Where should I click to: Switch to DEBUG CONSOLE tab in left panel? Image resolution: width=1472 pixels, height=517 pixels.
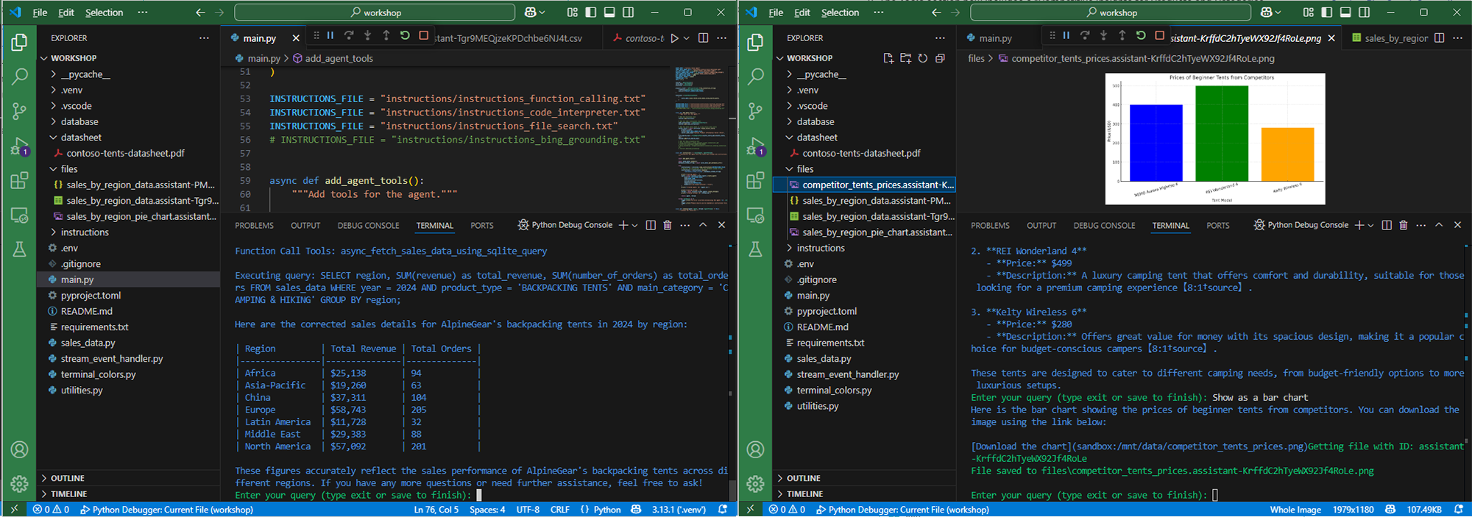[x=368, y=226]
